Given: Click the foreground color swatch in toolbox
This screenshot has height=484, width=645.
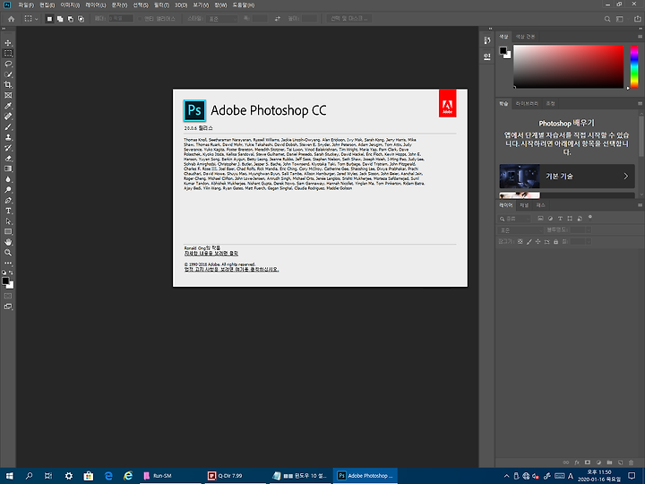Looking at the screenshot, I should pyautogui.click(x=5, y=281).
